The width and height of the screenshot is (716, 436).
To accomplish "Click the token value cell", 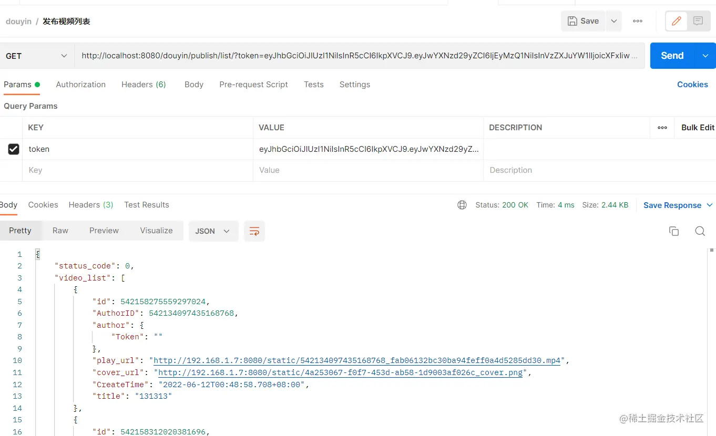I will coord(369,149).
